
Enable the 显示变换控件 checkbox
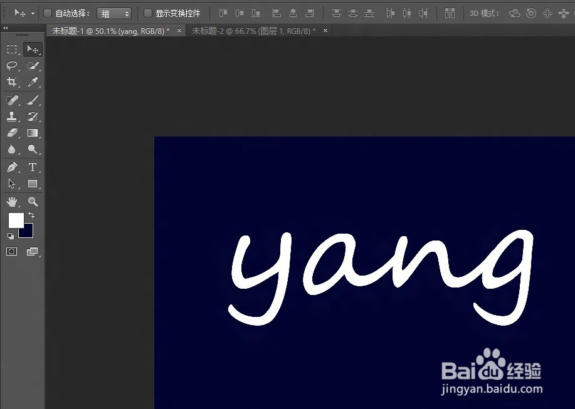148,14
